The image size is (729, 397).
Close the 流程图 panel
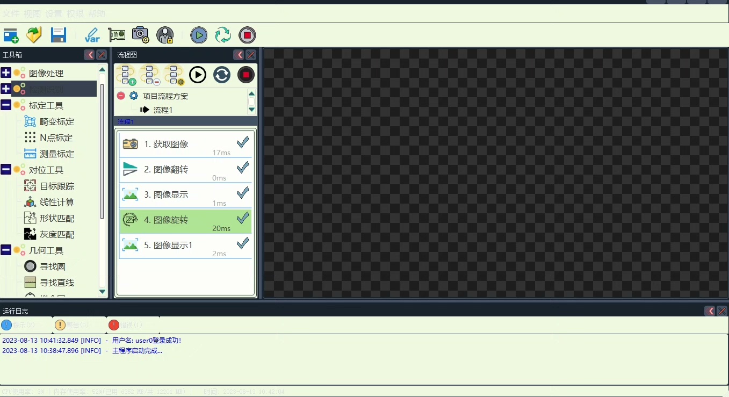tap(251, 55)
